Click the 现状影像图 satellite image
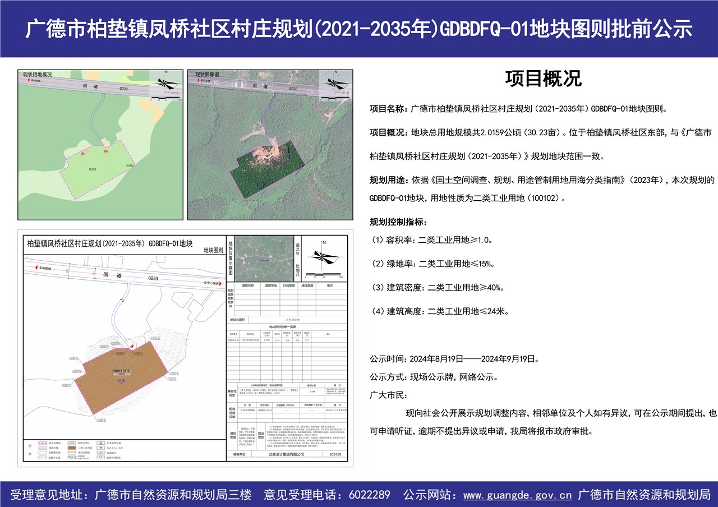Image resolution: width=718 pixels, height=507 pixels. [270, 145]
